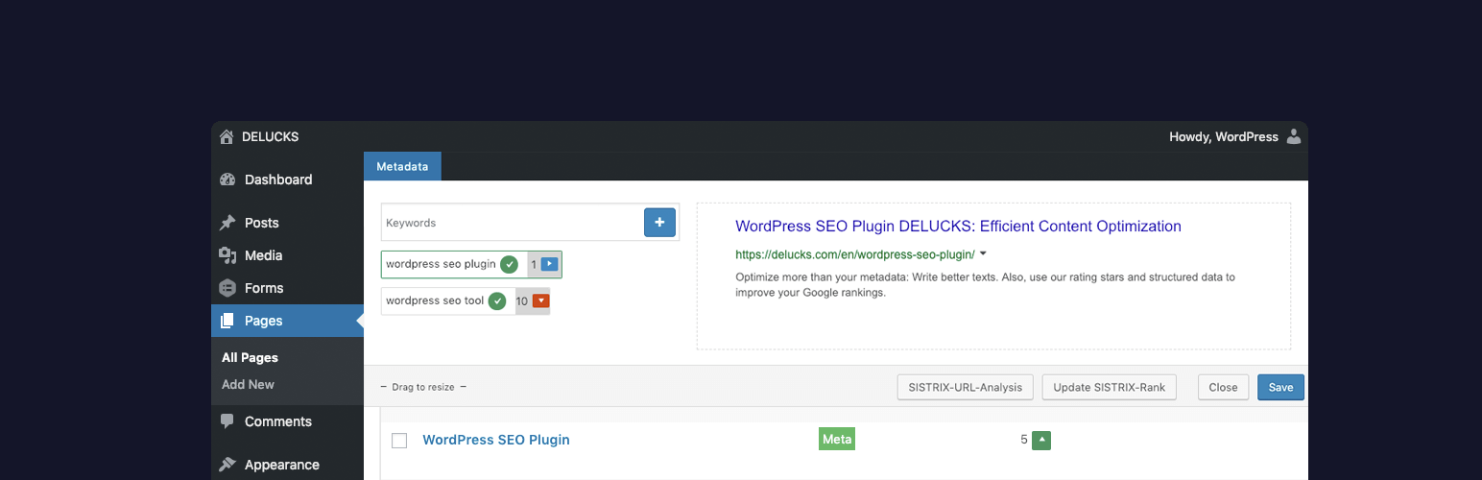Click the Comments speech bubble icon
Image resolution: width=1482 pixels, height=480 pixels.
227,421
